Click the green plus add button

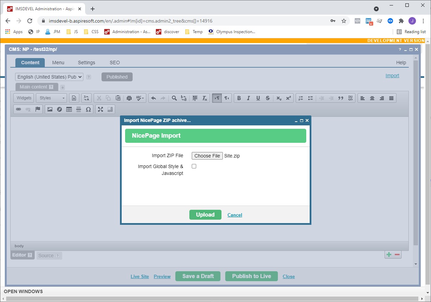coord(389,255)
